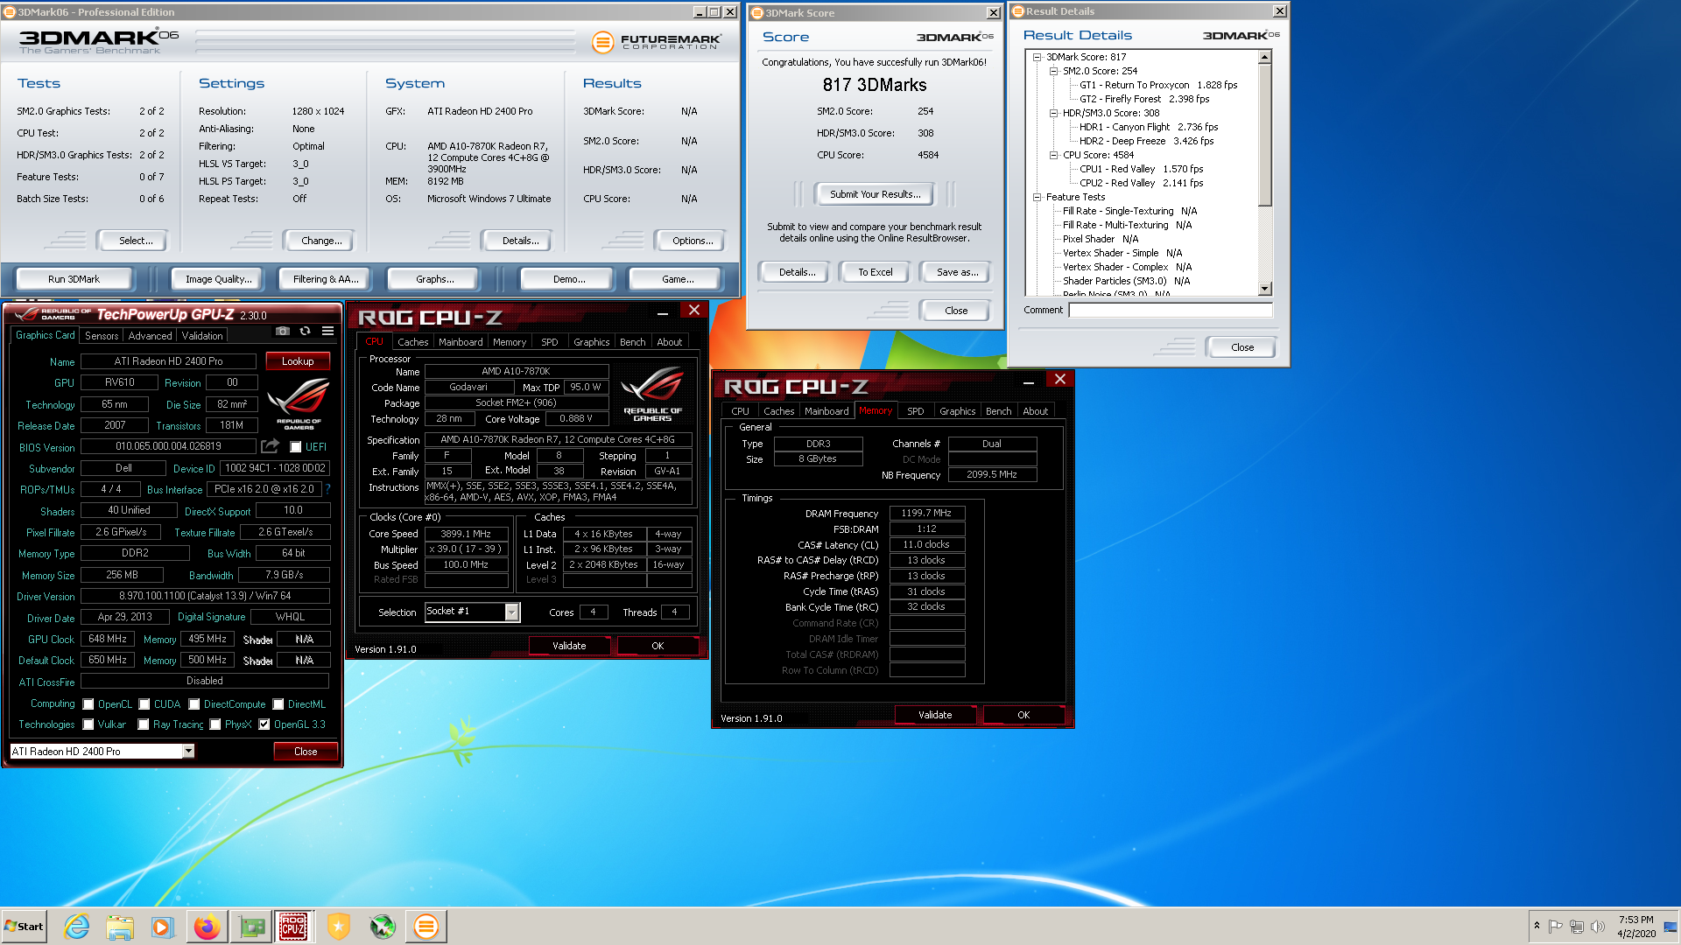Click the Result Details scrollbar down arrow
This screenshot has width=1681, height=945.
1264,289
